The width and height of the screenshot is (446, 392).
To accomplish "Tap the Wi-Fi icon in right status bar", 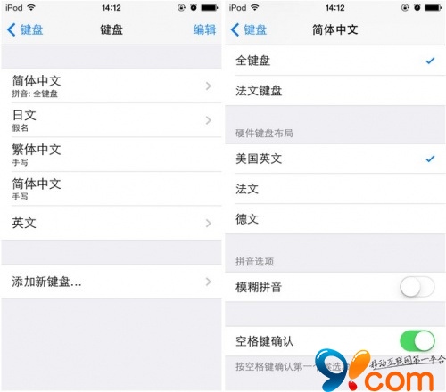I will 254,7.
